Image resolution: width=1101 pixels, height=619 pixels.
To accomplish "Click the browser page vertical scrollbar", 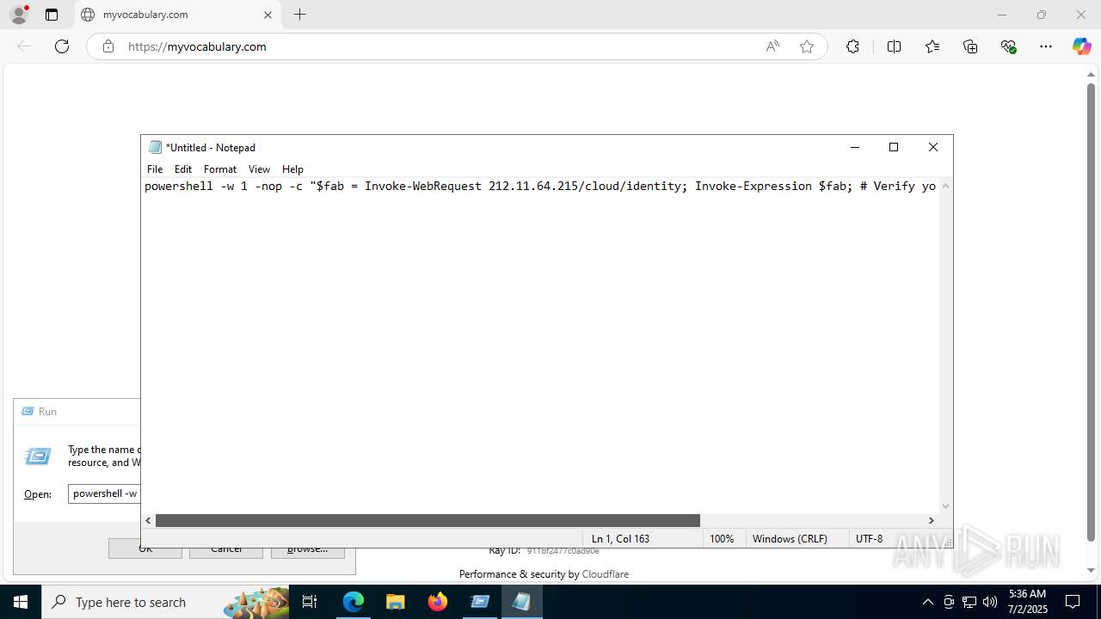I will click(1092, 312).
